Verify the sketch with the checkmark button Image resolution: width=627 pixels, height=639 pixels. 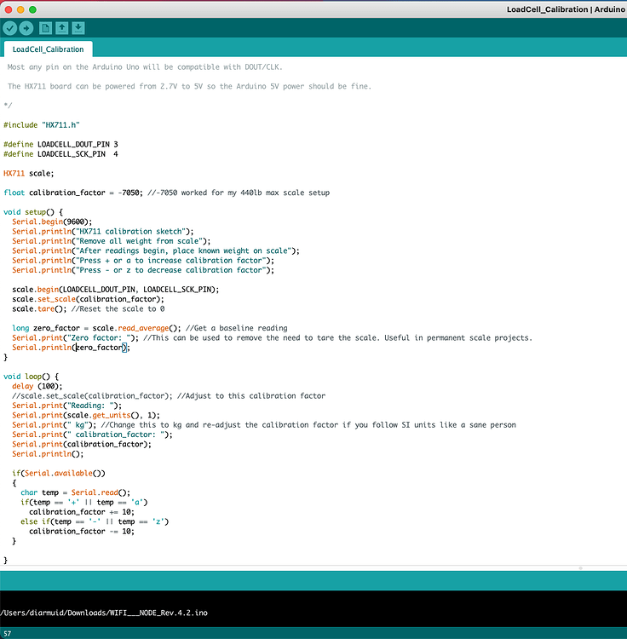10,28
